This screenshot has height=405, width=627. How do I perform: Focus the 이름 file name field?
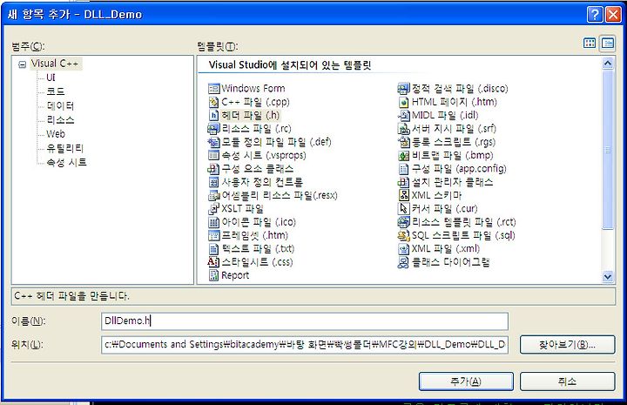(x=305, y=321)
